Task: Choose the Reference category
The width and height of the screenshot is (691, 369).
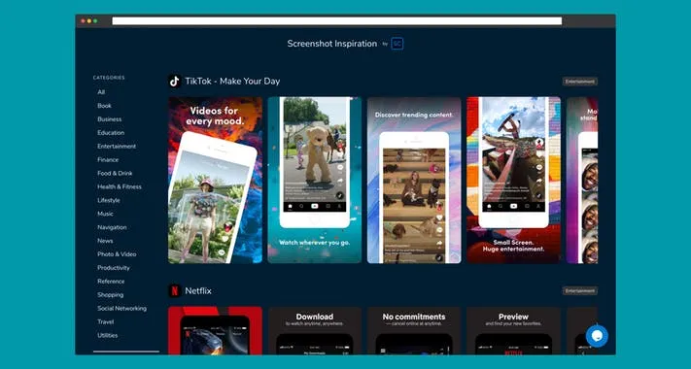Action: pyautogui.click(x=111, y=282)
